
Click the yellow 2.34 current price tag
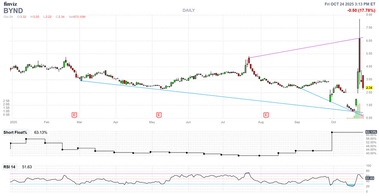click(369, 88)
